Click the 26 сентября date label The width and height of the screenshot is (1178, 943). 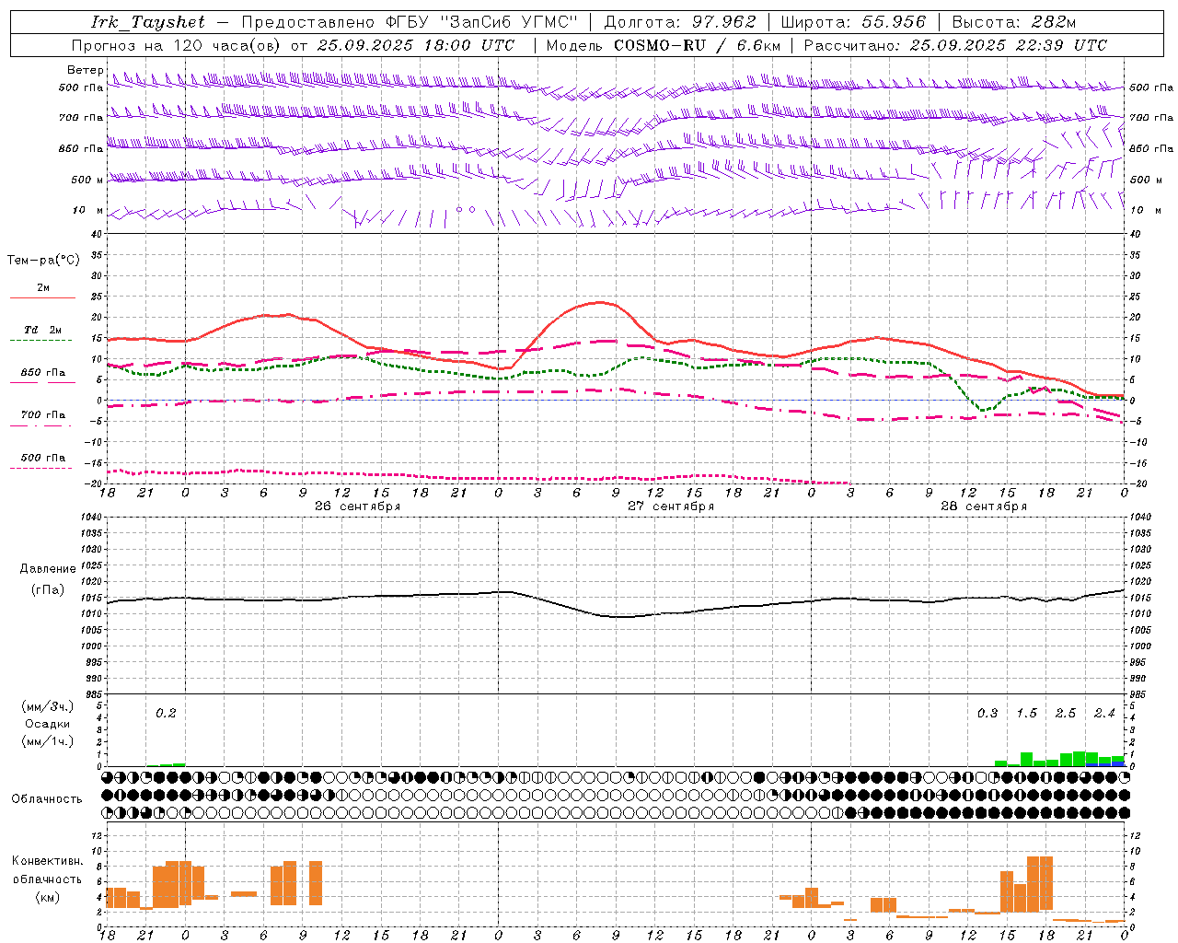pos(357,506)
